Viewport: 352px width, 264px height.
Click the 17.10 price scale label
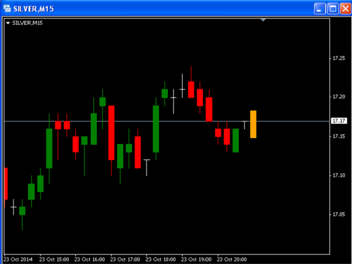point(339,175)
